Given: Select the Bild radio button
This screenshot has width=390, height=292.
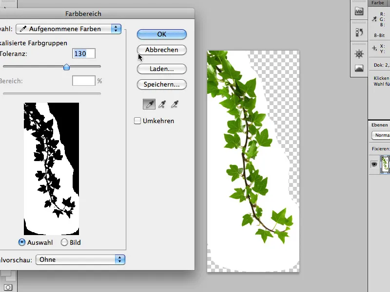Looking at the screenshot, I should pos(64,242).
